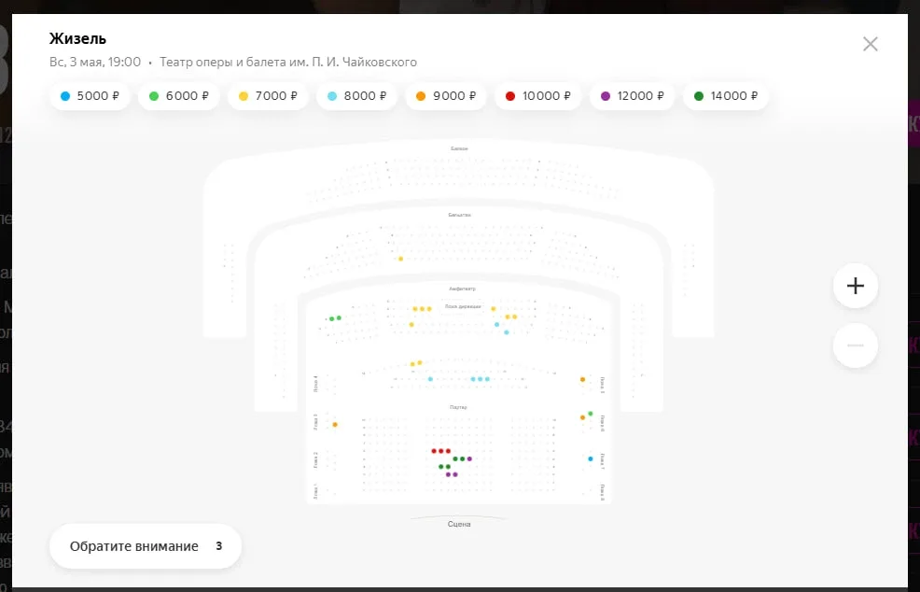Choose the leftmost red 10000 ₽ parterre seat
Screen dimensions: 920x592
click(434, 451)
